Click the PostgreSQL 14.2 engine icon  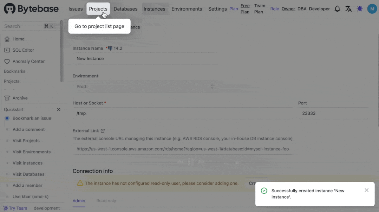(110, 49)
